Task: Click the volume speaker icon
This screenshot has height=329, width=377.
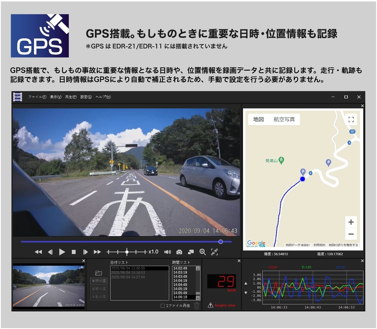Action: tap(167, 252)
